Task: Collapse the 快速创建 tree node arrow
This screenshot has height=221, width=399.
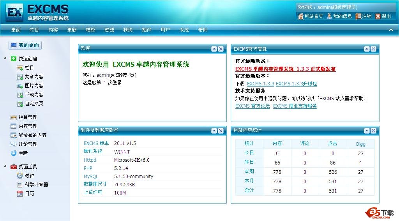Action: pos(5,58)
